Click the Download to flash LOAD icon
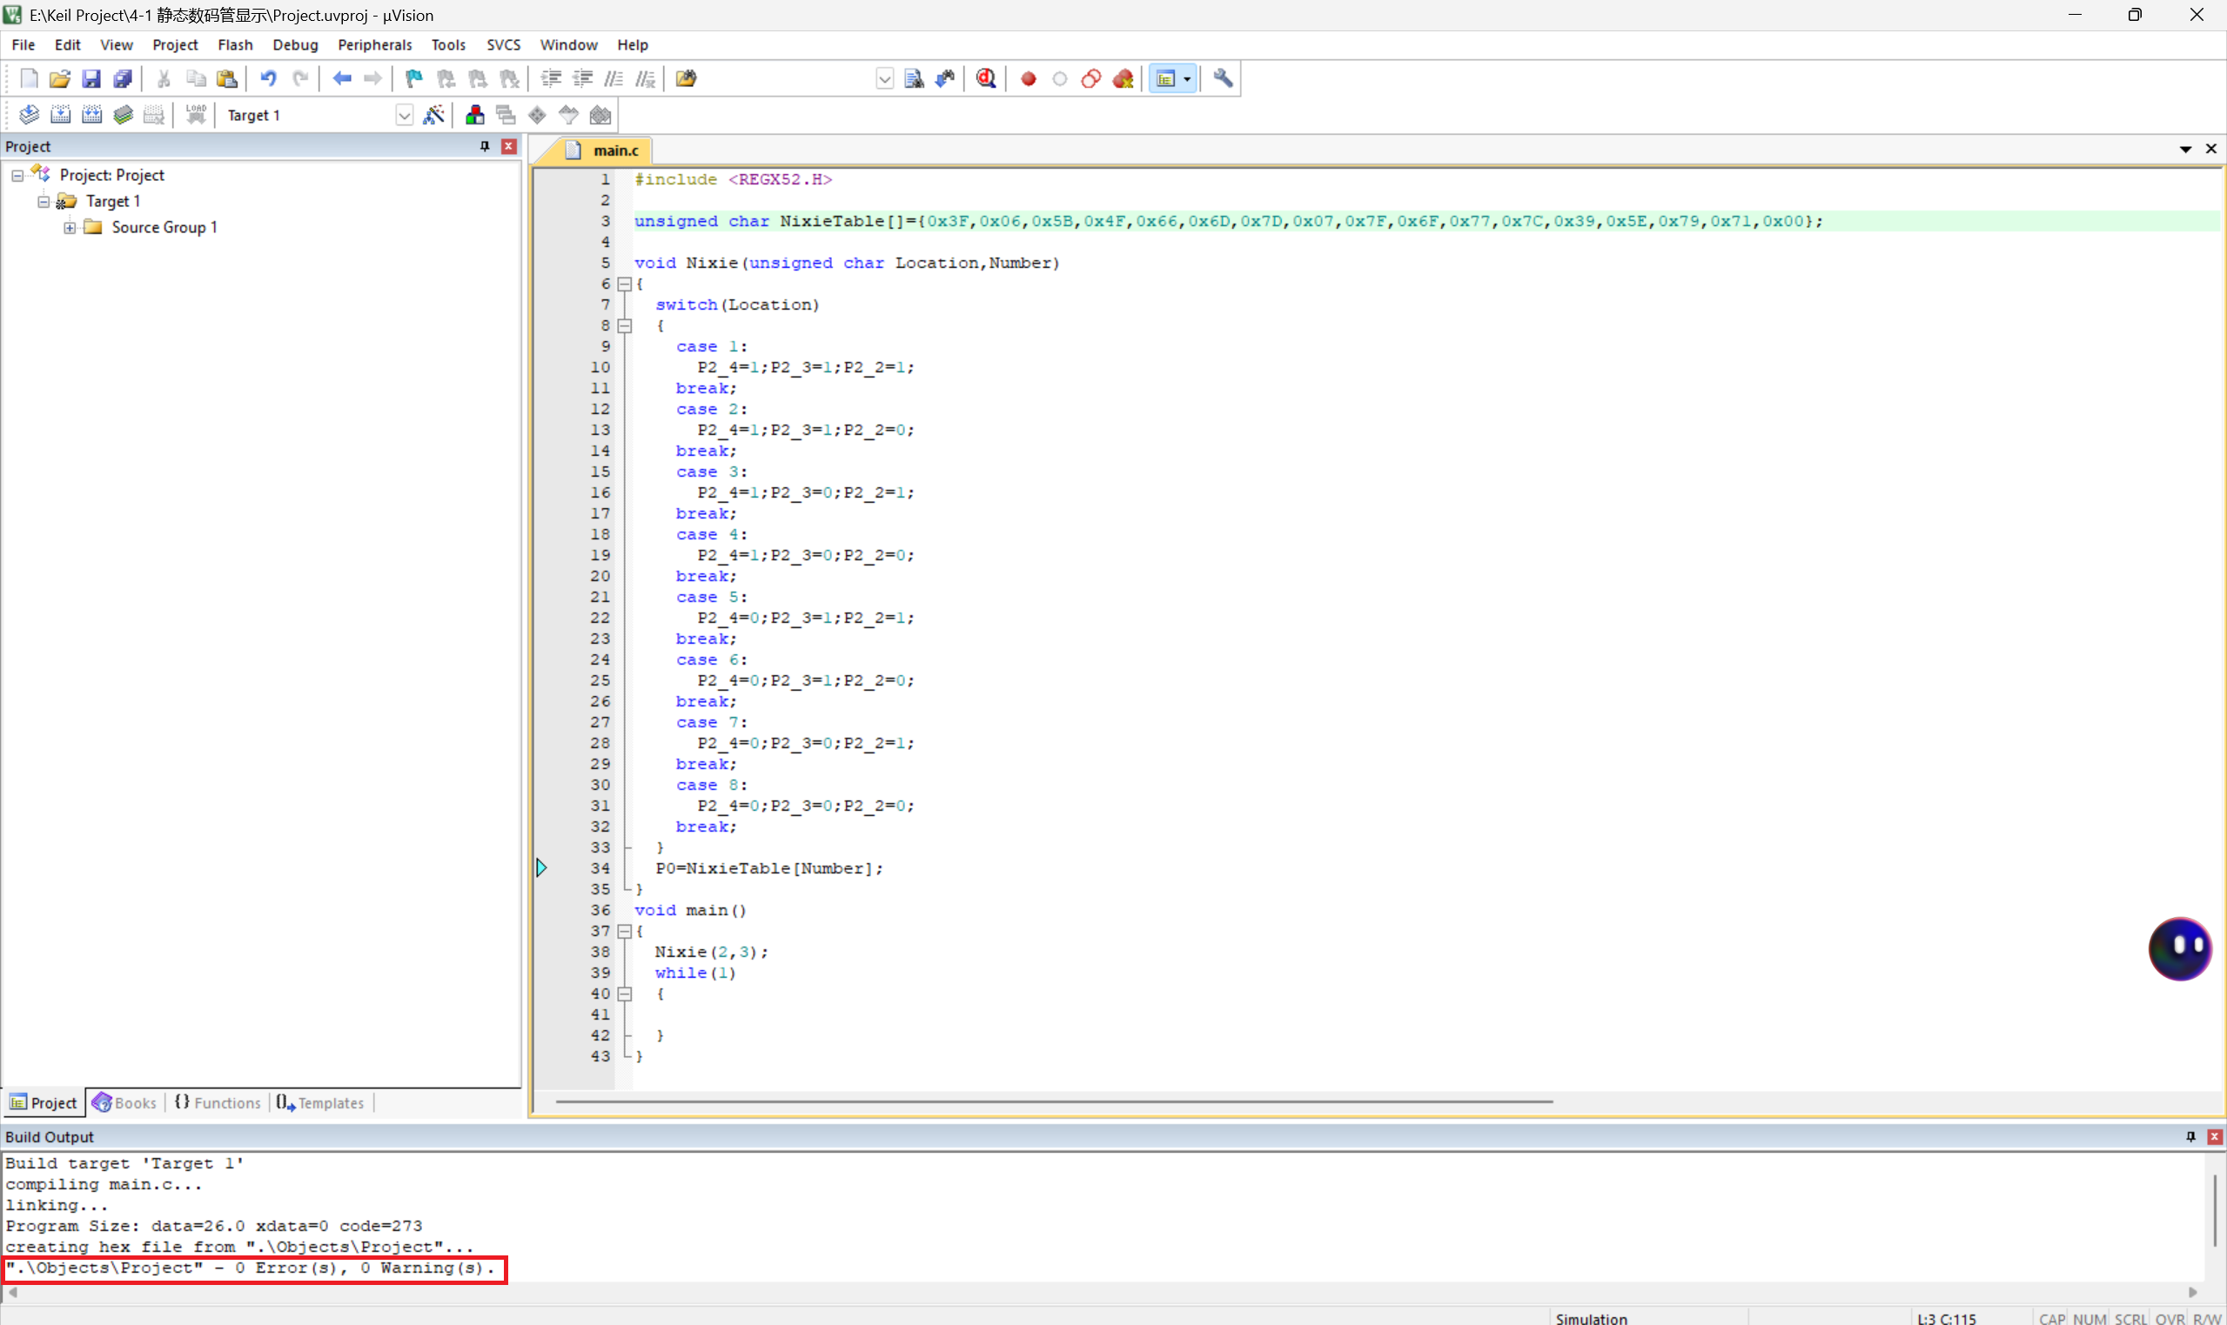This screenshot has width=2227, height=1325. point(196,114)
